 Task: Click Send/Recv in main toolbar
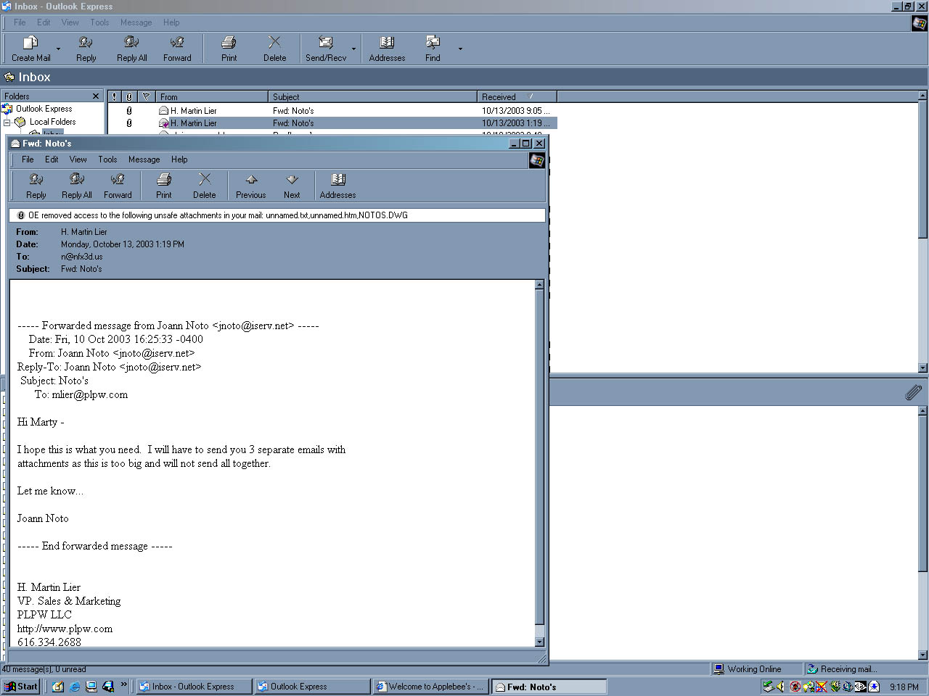(326, 49)
